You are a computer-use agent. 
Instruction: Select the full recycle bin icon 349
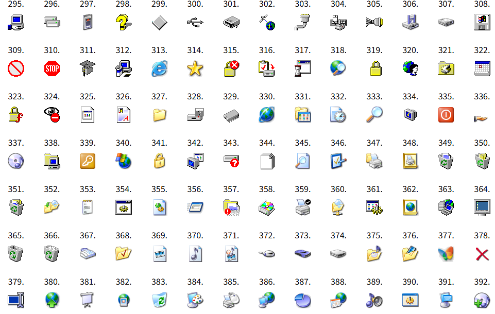446,161
